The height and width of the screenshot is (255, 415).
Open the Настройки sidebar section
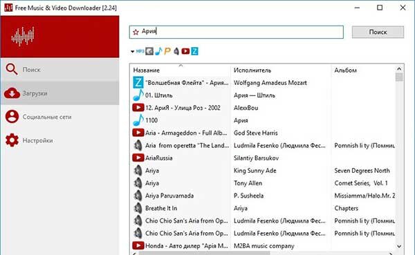[59, 140]
